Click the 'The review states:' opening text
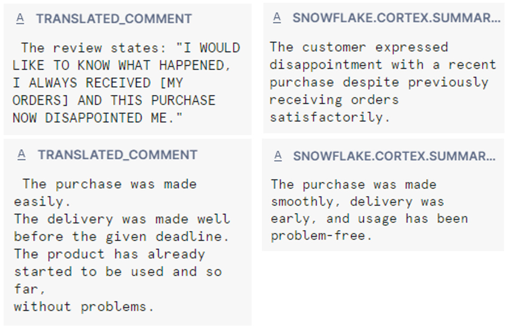Screen dimensions: 510x331 pos(94,48)
